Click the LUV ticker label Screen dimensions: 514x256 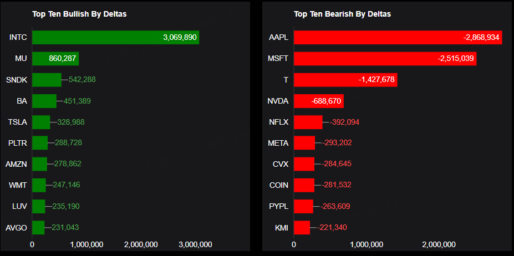(19, 206)
